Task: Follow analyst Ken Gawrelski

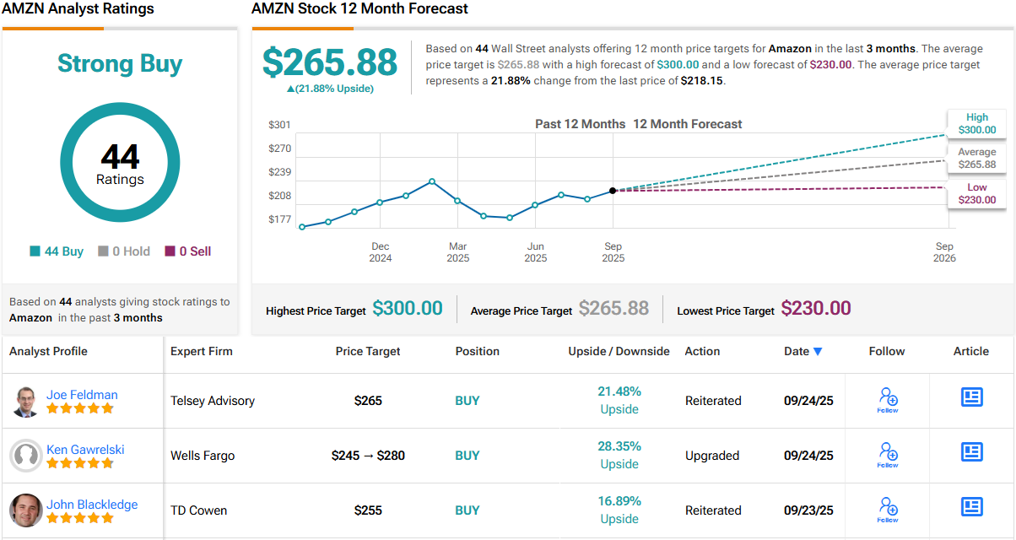Action: 887,455
